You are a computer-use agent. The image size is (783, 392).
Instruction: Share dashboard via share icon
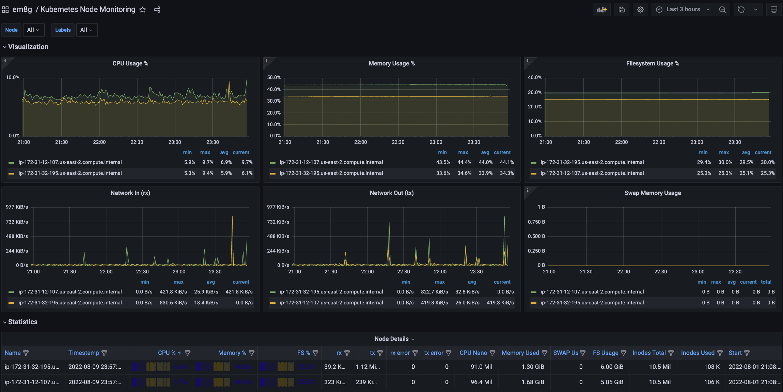pos(157,10)
